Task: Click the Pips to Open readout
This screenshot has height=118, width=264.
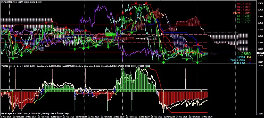Action: (x=240, y=60)
